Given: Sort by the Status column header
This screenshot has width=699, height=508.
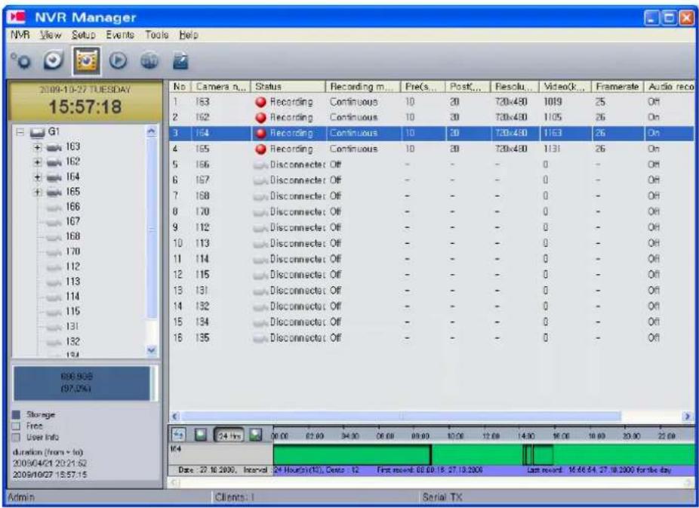Looking at the screenshot, I should (x=288, y=87).
